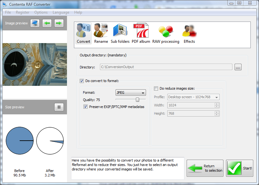Show previous image with left green arrow
Screen dimensions: 259x185
tap(47, 23)
